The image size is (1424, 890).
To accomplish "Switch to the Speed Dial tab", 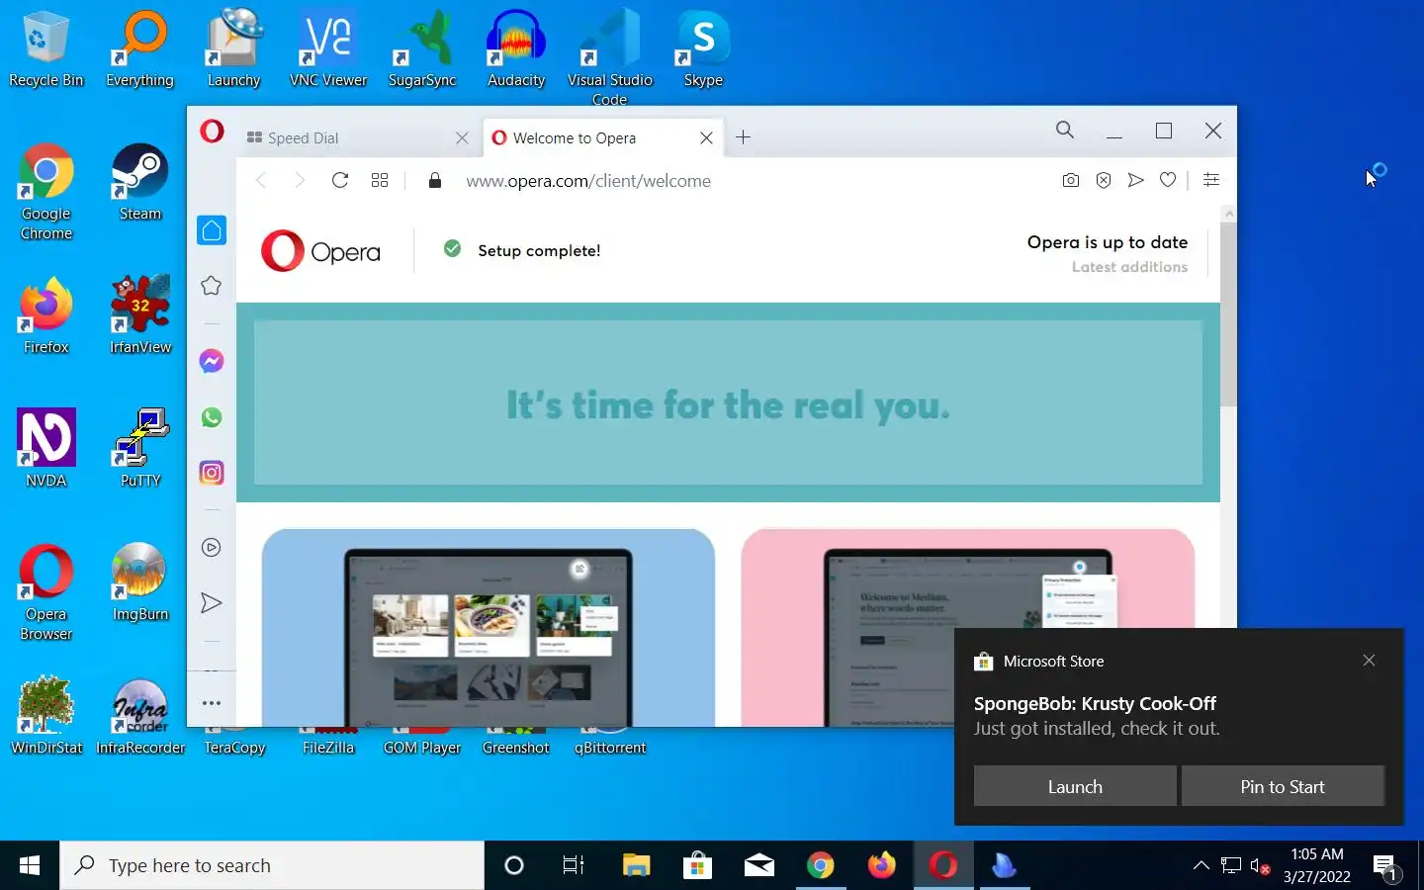I will [356, 137].
